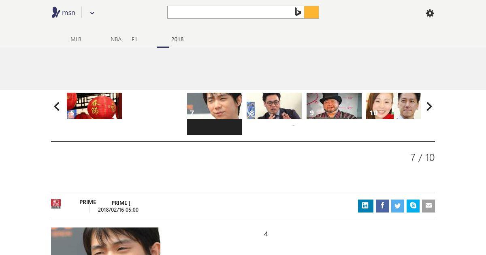
Task: Share article via Skype
Action: coord(413,206)
